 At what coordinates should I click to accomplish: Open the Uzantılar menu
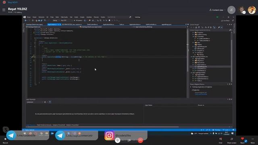[x=89, y=17]
